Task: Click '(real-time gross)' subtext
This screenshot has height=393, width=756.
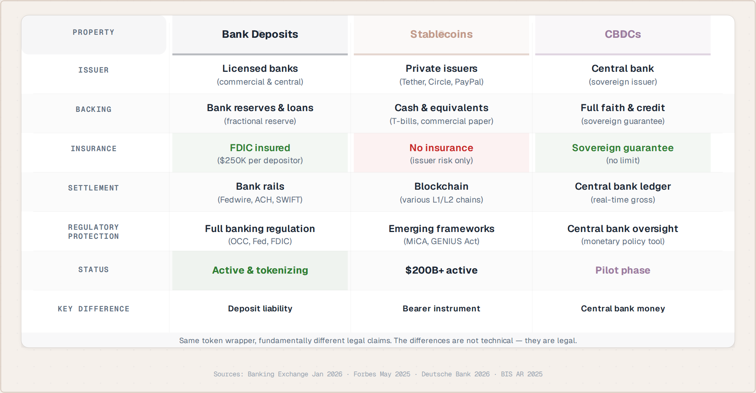Action: (623, 200)
